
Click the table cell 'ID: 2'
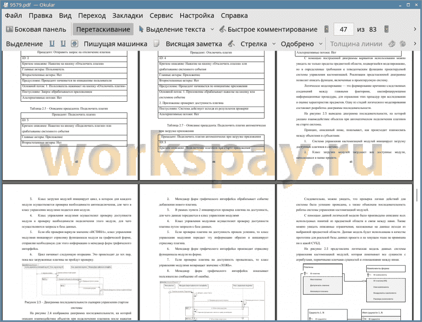click(x=74, y=58)
